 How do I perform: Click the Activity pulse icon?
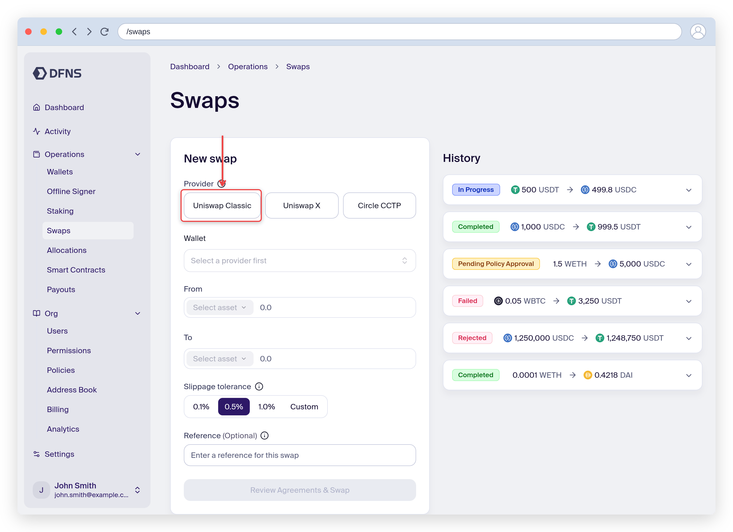pos(37,131)
